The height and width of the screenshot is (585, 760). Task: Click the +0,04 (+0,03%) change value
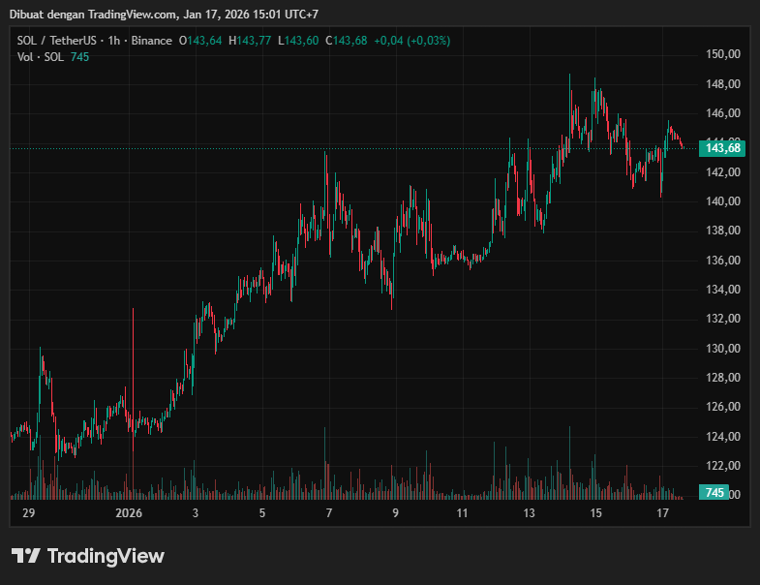[x=412, y=41]
